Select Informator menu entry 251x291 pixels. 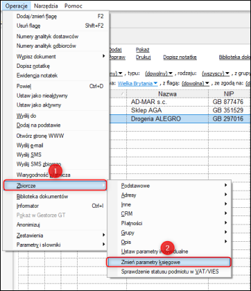pyautogui.click(x=56, y=206)
